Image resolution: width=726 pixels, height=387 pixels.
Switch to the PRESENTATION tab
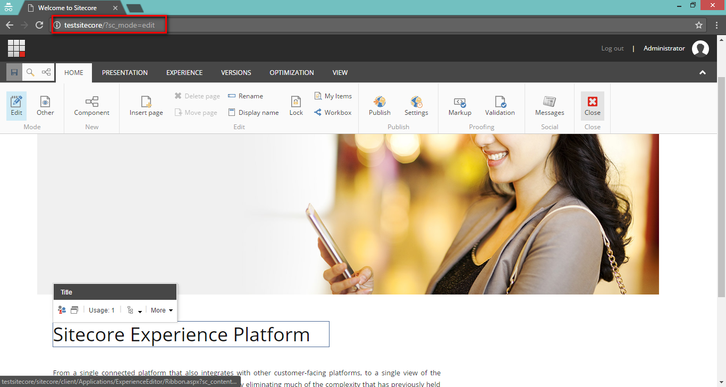(125, 73)
